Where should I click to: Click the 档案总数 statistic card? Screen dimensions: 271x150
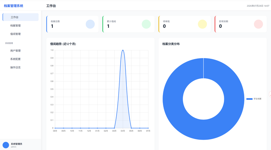[72, 24]
